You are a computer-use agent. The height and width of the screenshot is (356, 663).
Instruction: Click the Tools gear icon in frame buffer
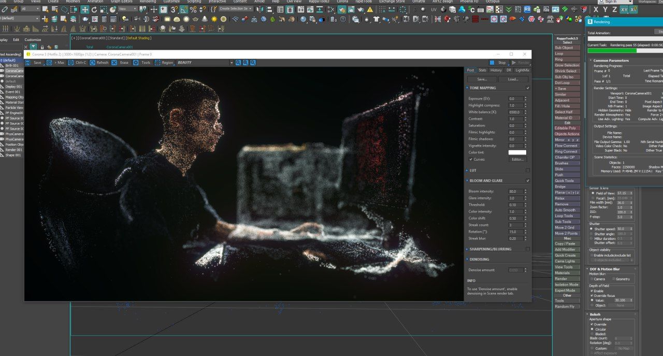tap(136, 62)
